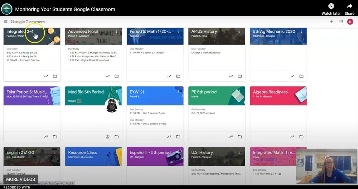This screenshot has width=358, height=189.
Task: Open the video title link
Action: [65, 9]
